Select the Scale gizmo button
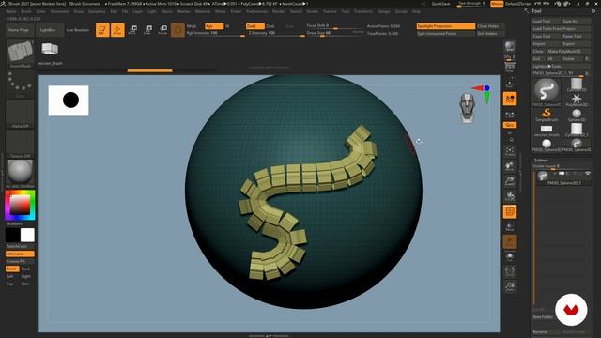This screenshot has width=601, height=338. pyautogui.click(x=148, y=30)
